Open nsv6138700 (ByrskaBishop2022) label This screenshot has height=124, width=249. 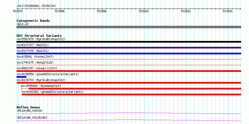pyautogui.click(x=41, y=80)
